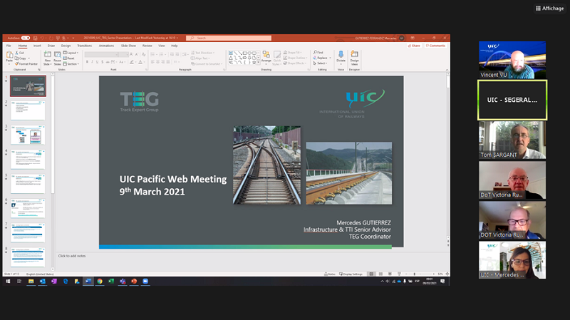The height and width of the screenshot is (320, 570).
Task: Open the Microsoft Edge icon in taskbar
Action: 66,281
